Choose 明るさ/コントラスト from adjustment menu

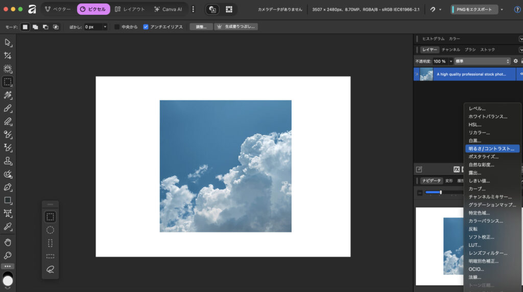(491, 149)
